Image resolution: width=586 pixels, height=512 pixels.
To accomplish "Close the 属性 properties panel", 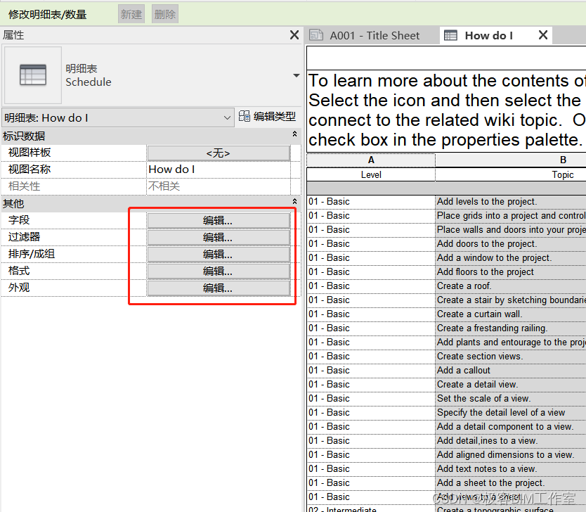I will click(294, 35).
